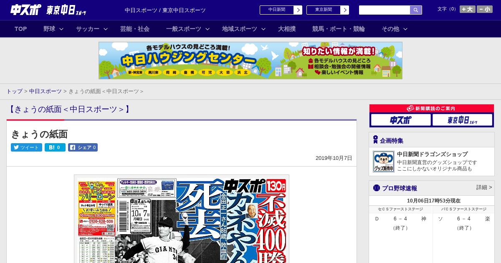Open the 東京新聞 link button
This screenshot has width=501, height=263.
(324, 10)
